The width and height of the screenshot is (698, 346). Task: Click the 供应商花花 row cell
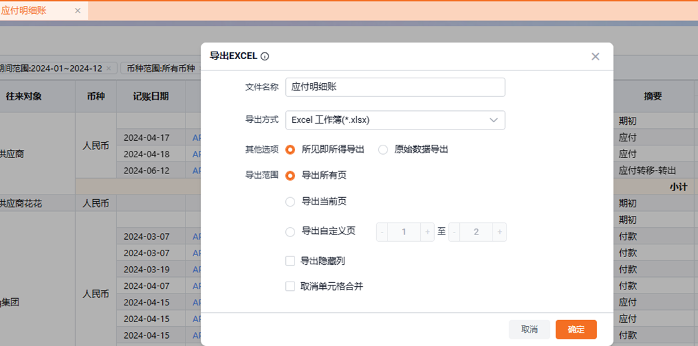(38, 203)
